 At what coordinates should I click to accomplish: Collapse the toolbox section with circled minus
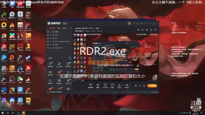pyautogui.click(x=70, y=58)
